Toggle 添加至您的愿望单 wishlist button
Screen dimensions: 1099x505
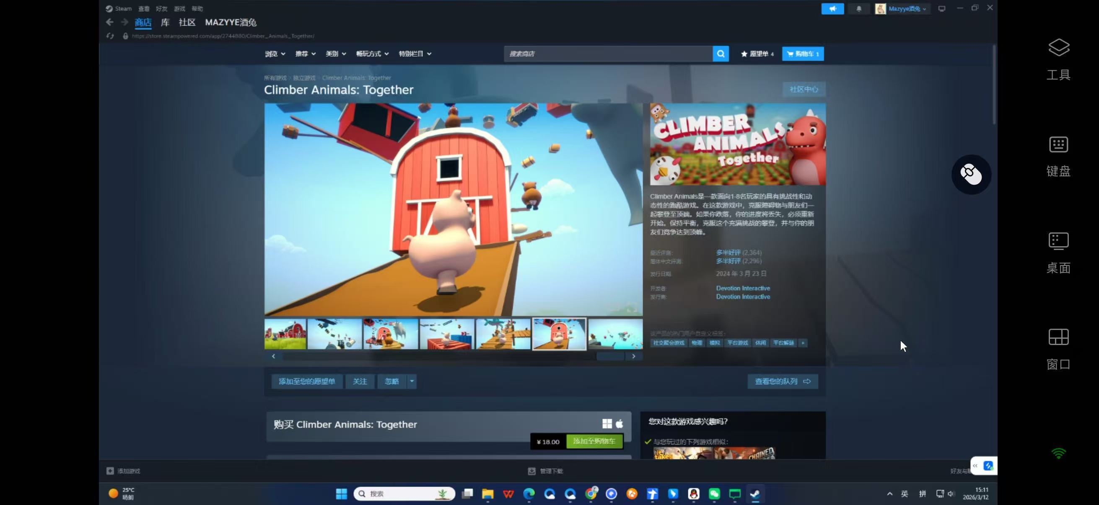pos(307,381)
